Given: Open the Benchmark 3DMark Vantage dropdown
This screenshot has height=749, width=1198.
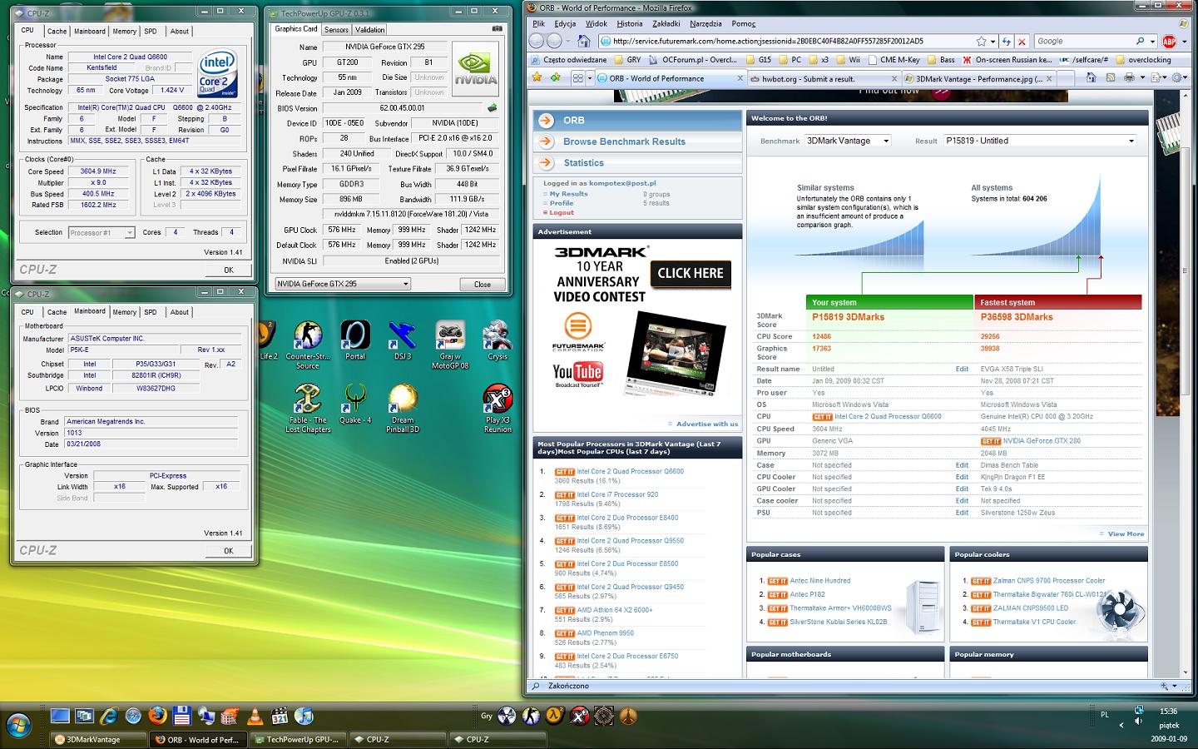Looking at the screenshot, I should (x=848, y=141).
